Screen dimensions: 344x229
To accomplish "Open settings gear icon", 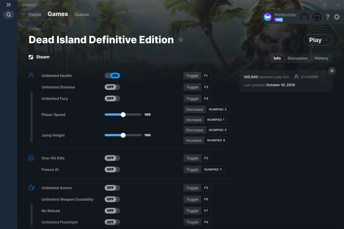I will [337, 17].
